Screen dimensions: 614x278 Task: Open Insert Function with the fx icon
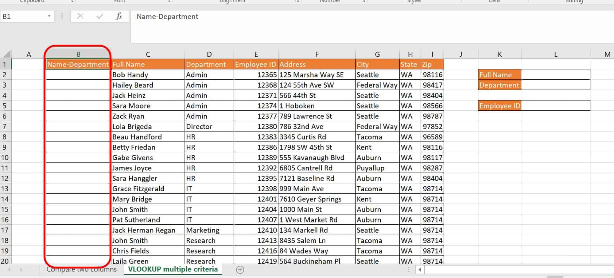pyautogui.click(x=119, y=16)
